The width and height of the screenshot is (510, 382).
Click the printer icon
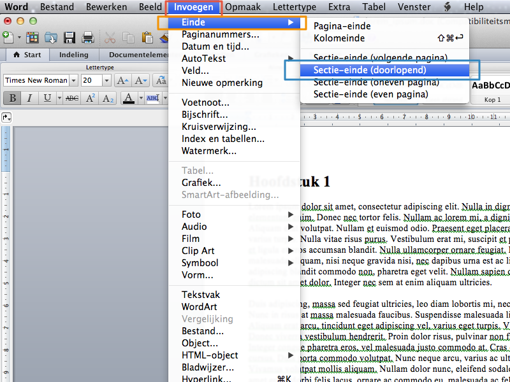tap(88, 38)
